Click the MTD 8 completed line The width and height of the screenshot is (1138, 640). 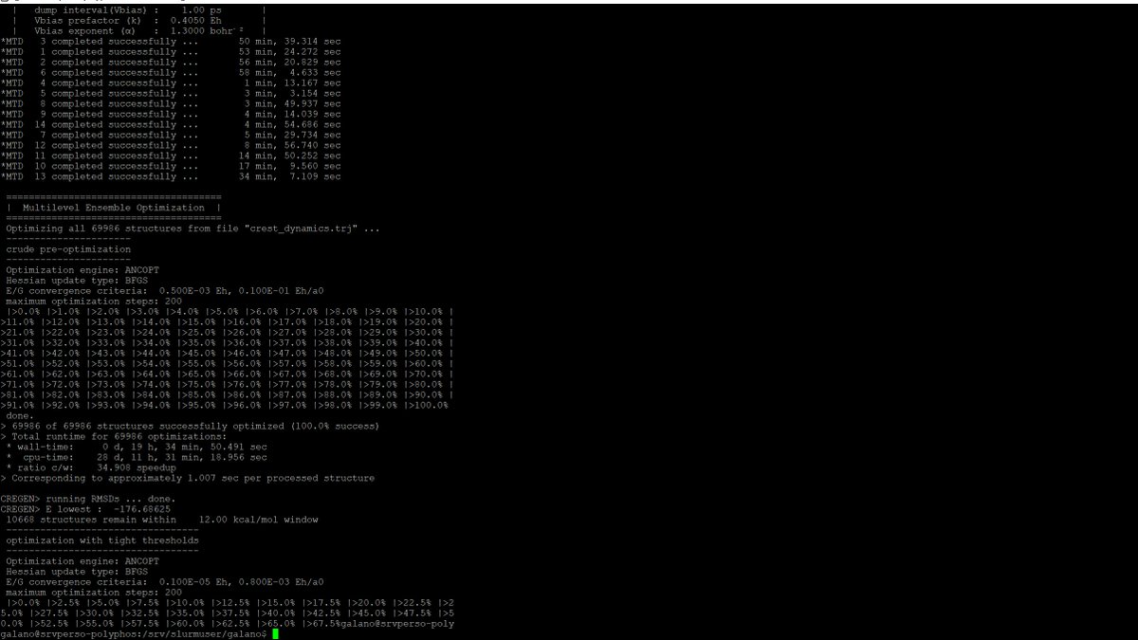click(x=171, y=103)
